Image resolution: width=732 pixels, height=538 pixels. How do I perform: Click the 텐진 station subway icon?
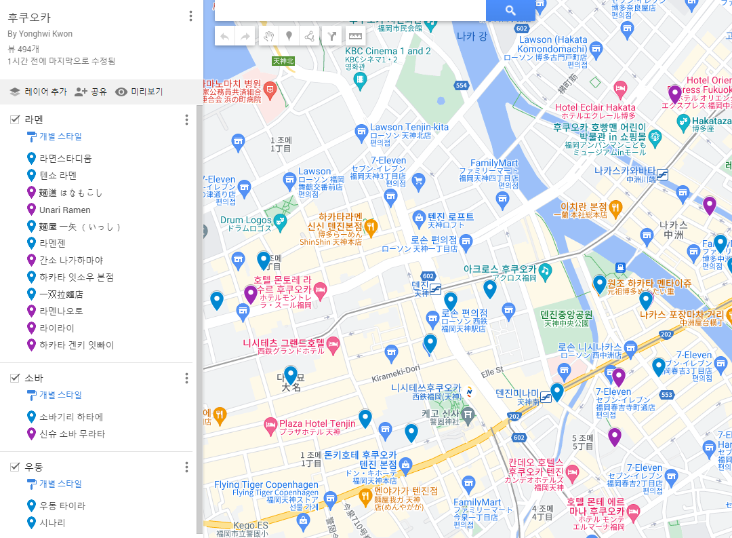click(x=436, y=289)
